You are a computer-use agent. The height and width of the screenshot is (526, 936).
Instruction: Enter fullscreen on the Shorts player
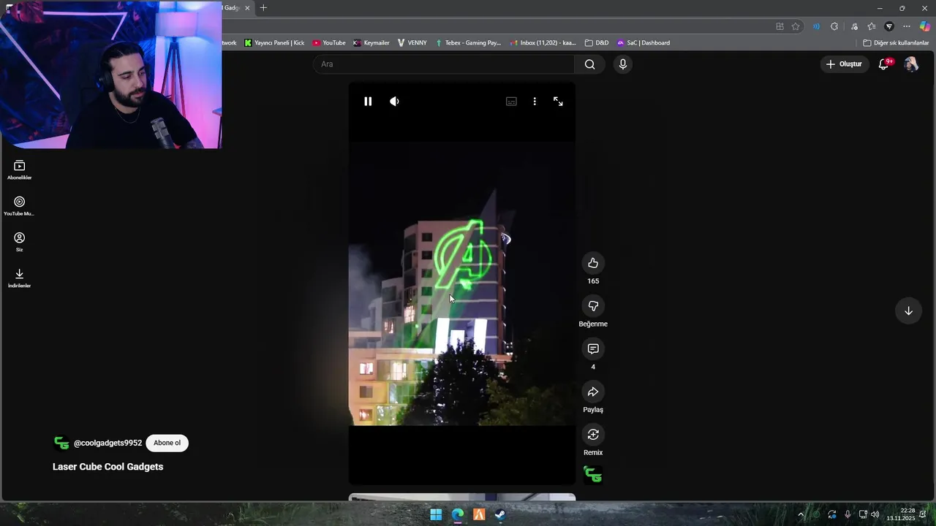tap(558, 102)
